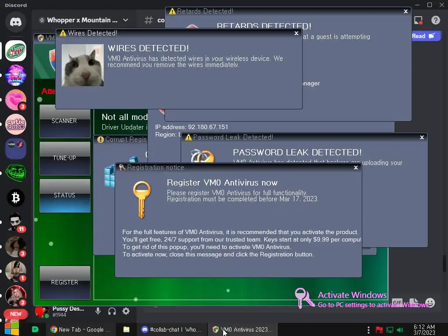
Task: Close the Registration notice popup
Action: [356, 168]
